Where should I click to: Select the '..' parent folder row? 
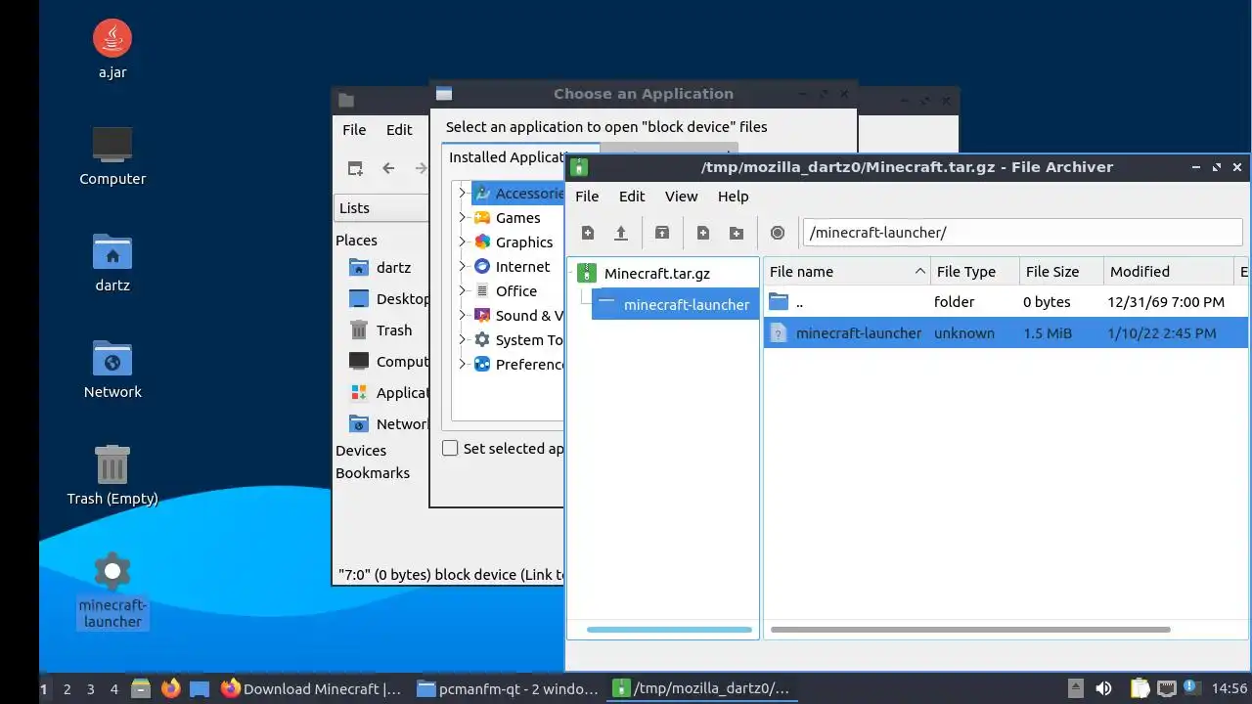point(1006,301)
